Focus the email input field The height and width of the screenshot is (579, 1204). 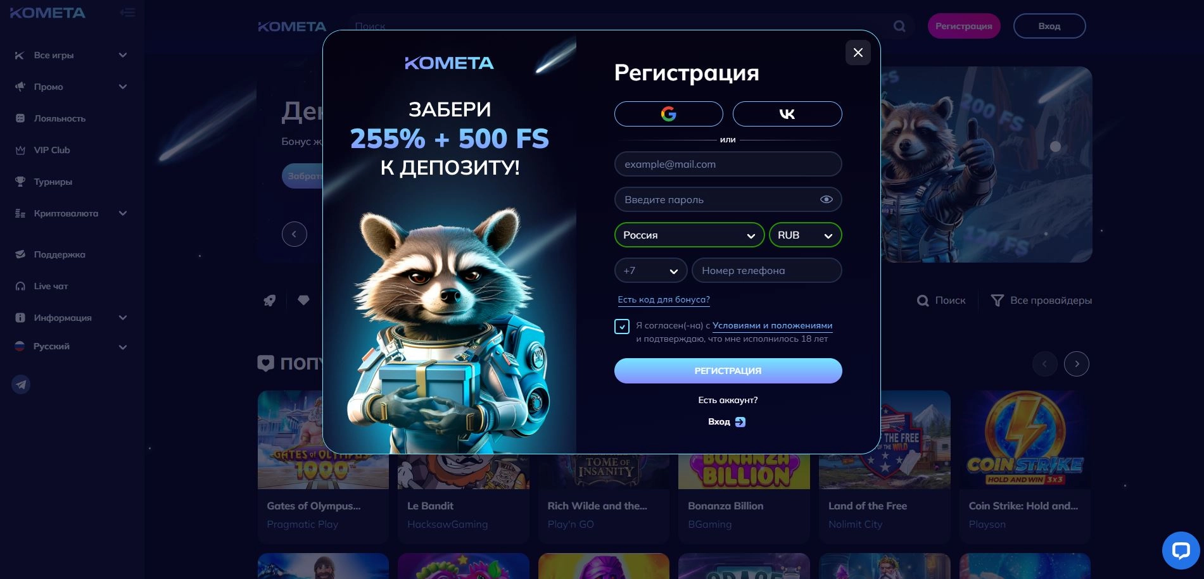click(728, 164)
